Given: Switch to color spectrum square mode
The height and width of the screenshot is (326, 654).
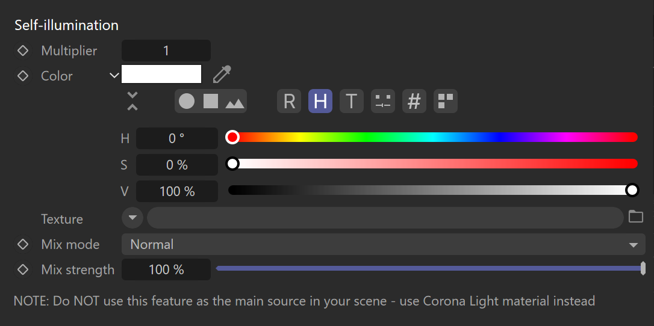Looking at the screenshot, I should (211, 101).
